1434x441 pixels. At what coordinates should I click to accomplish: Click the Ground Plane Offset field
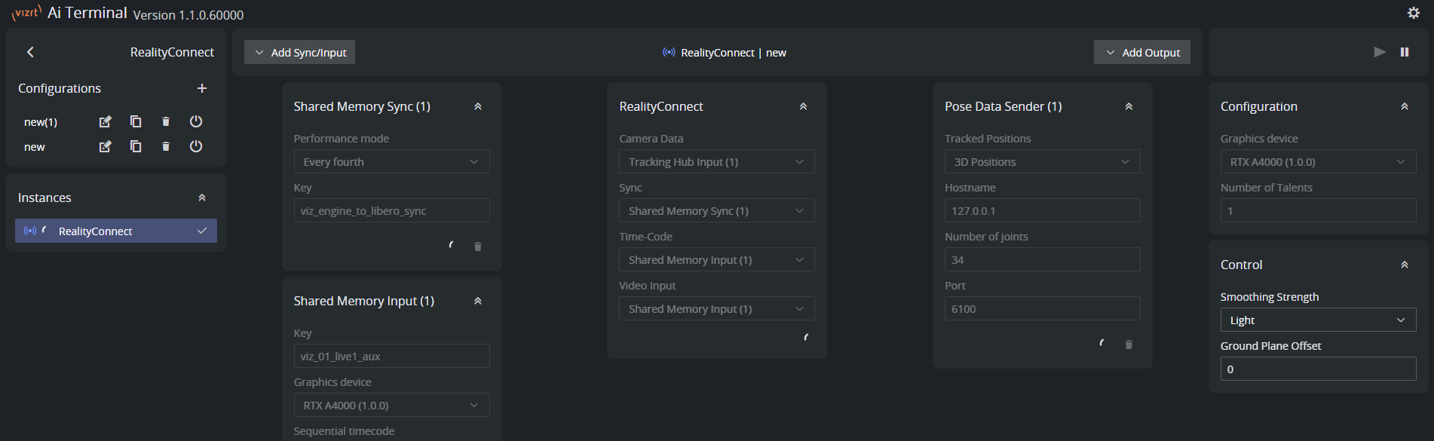[1317, 369]
